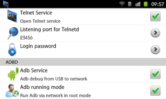166x100 pixels.
Task: Click the Adb running mode user icon
Action: point(12,90)
